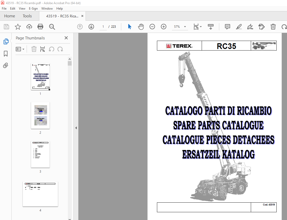Image resolution: width=287 pixels, height=220 pixels.
Task: Click the Page Thumbnails panel title
Action: pos(30,38)
